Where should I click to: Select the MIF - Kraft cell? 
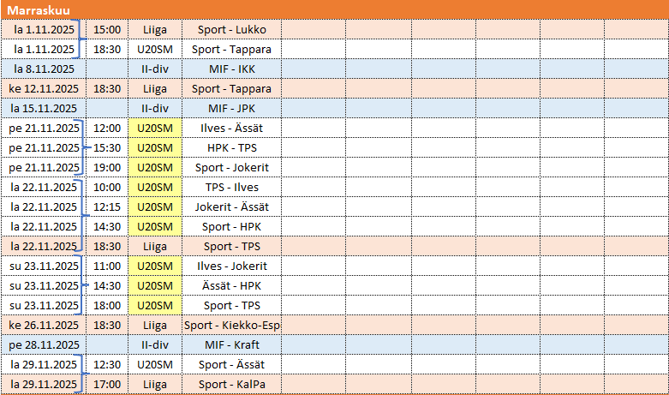click(231, 344)
